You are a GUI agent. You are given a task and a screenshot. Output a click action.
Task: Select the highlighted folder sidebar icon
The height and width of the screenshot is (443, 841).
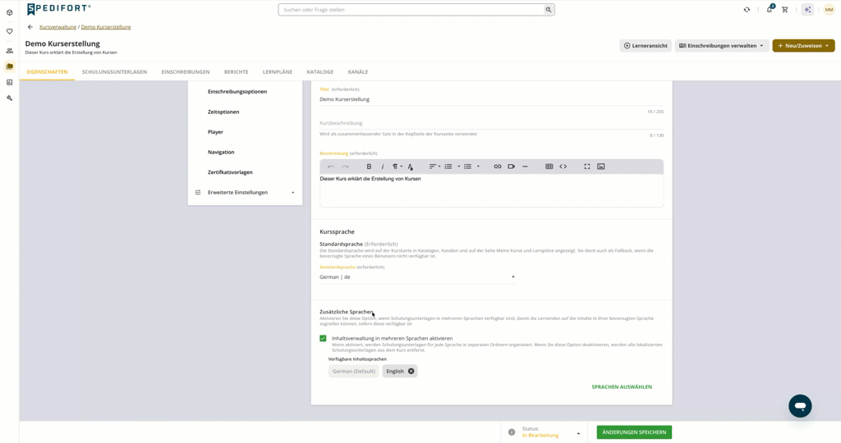click(x=9, y=66)
